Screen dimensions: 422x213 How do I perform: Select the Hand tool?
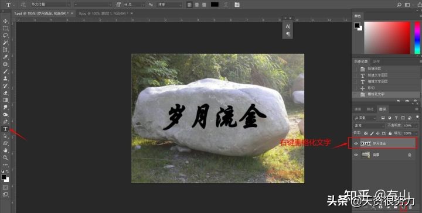pos(5,150)
